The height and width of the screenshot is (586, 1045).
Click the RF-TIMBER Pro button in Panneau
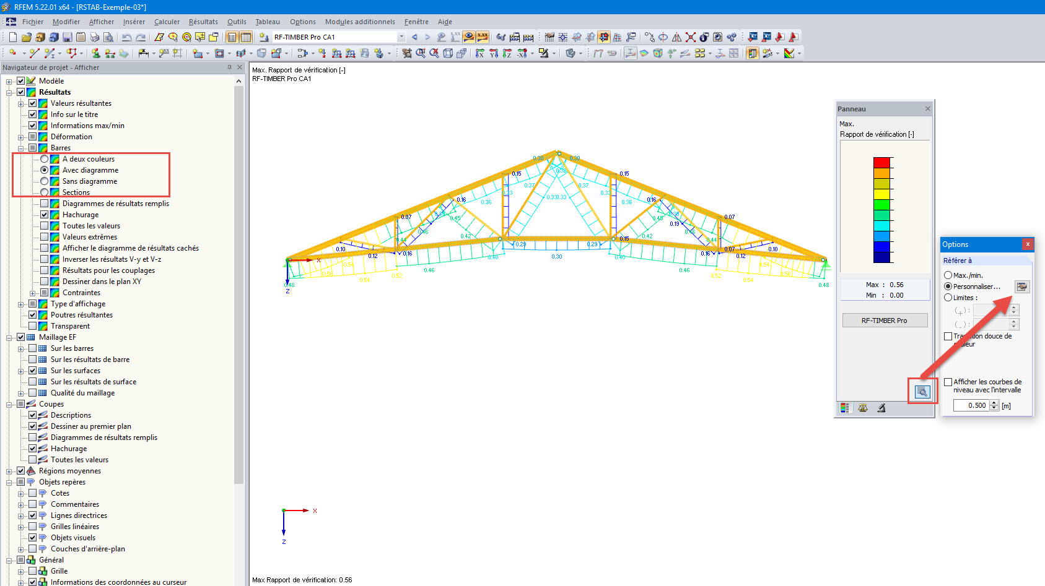(885, 321)
